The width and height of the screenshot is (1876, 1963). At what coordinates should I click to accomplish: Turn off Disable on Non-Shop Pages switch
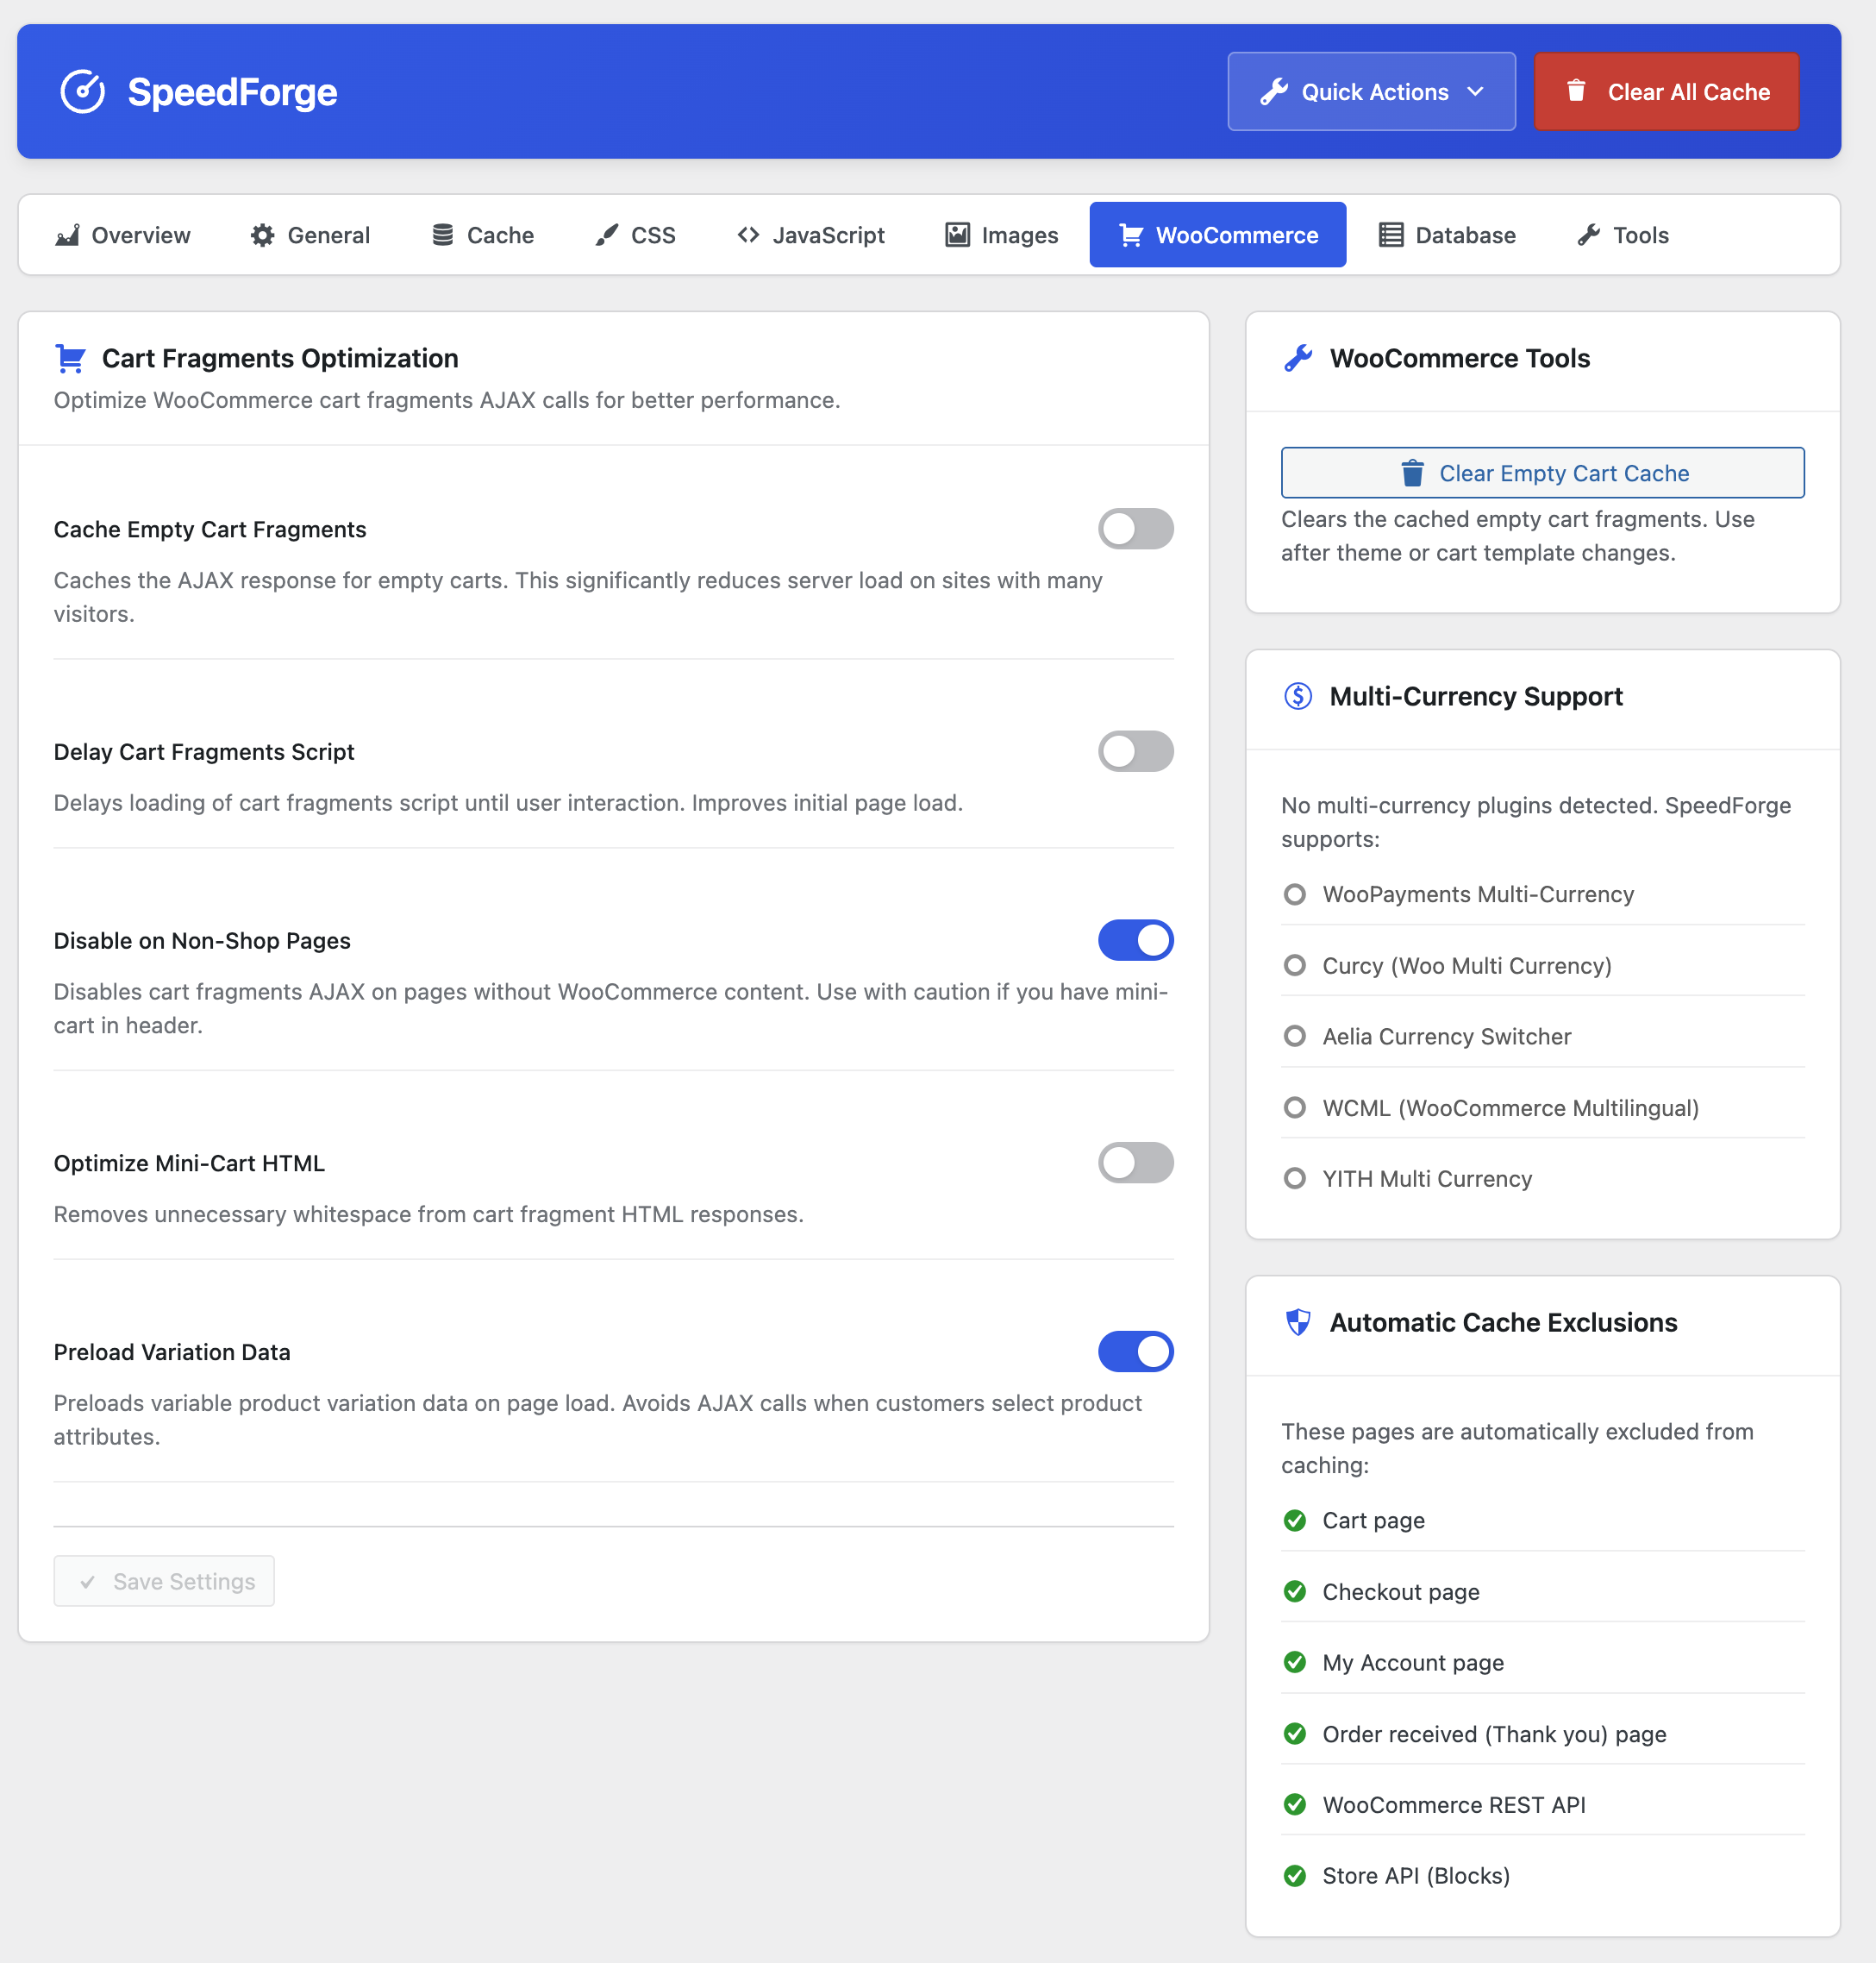tap(1135, 940)
